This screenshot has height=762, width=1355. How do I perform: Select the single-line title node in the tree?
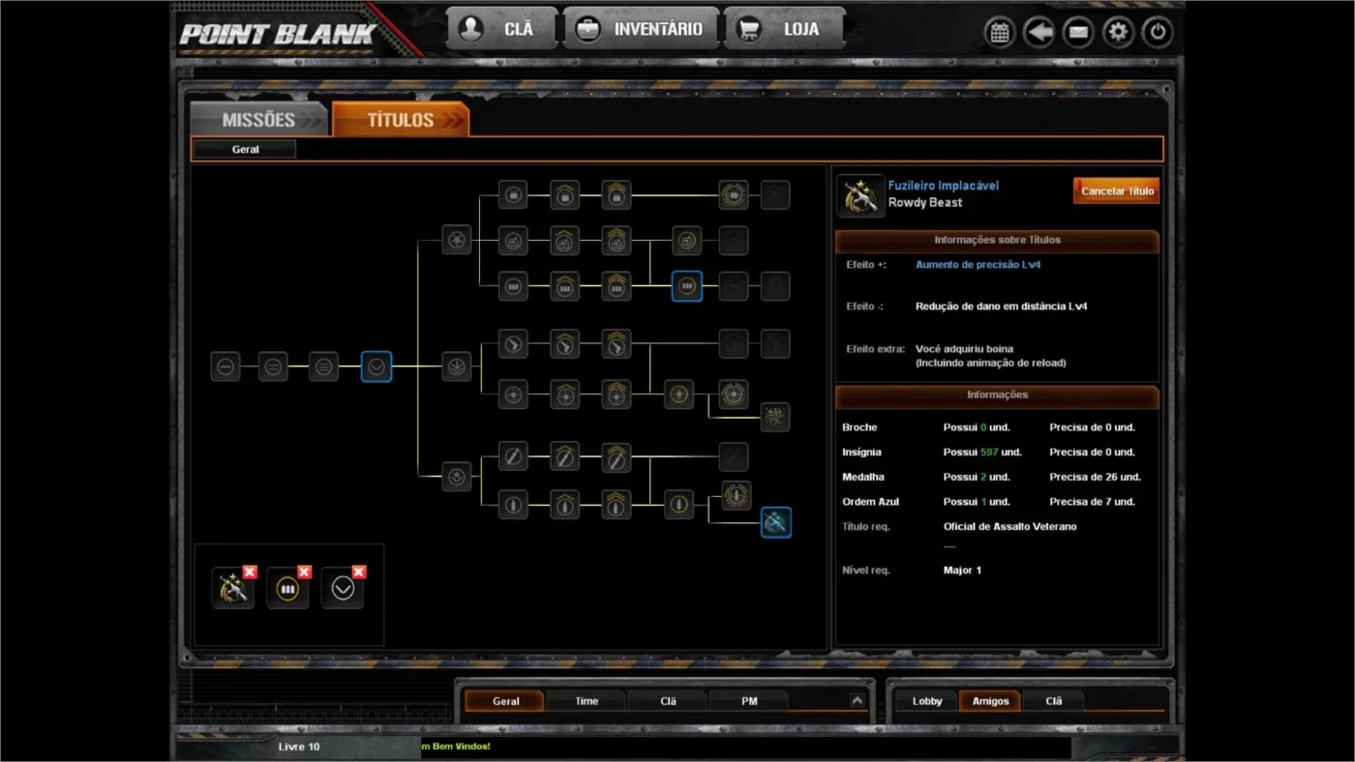pyautogui.click(x=226, y=367)
